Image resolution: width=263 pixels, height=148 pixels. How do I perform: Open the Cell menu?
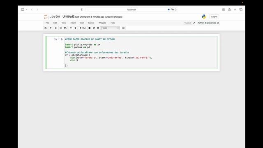pos(82,23)
